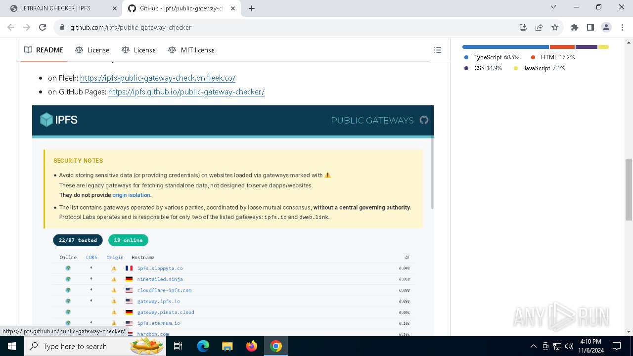Click the online globe icon for ninetailed.ninja
633x356 pixels.
pos(68,279)
